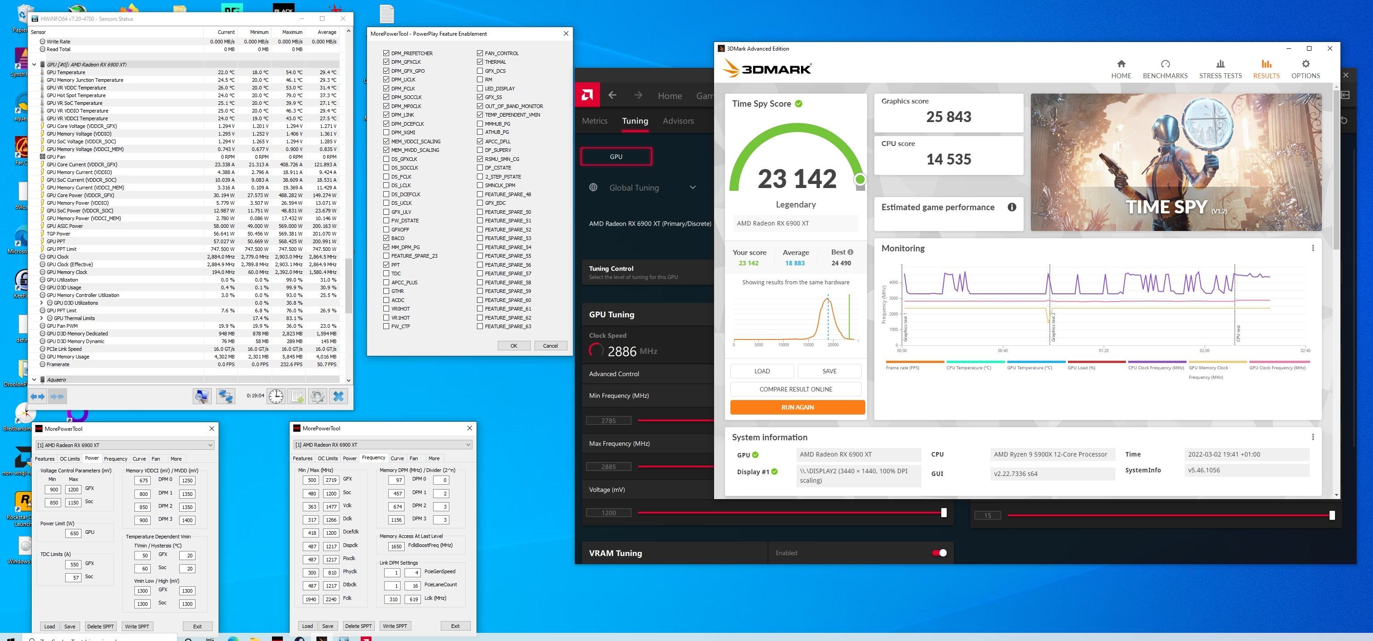Close sensors with blue X icon
This screenshot has width=1373, height=641.
pos(338,396)
